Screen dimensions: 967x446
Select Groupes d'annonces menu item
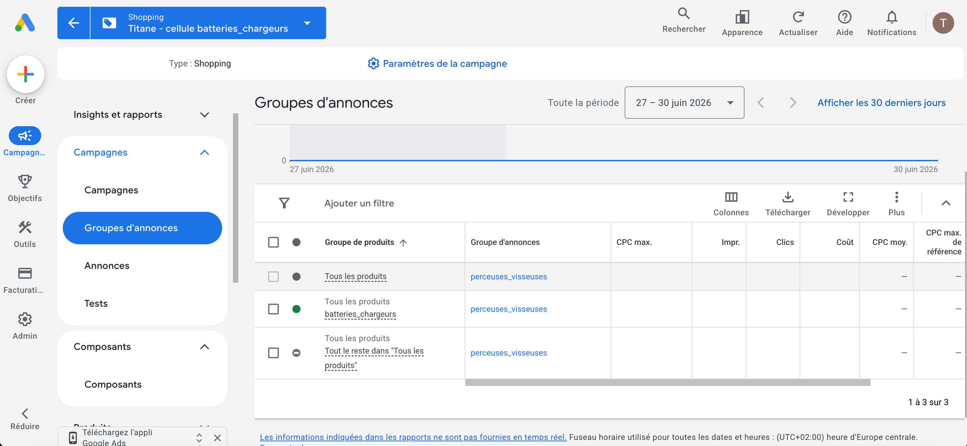click(142, 228)
